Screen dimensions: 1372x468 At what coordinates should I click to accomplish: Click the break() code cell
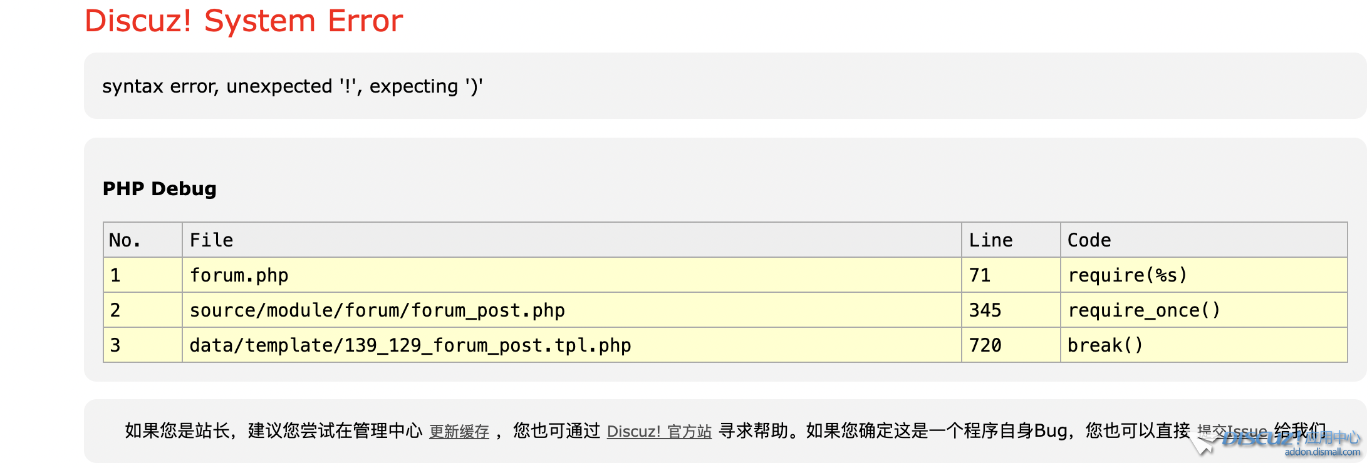pos(1105,345)
